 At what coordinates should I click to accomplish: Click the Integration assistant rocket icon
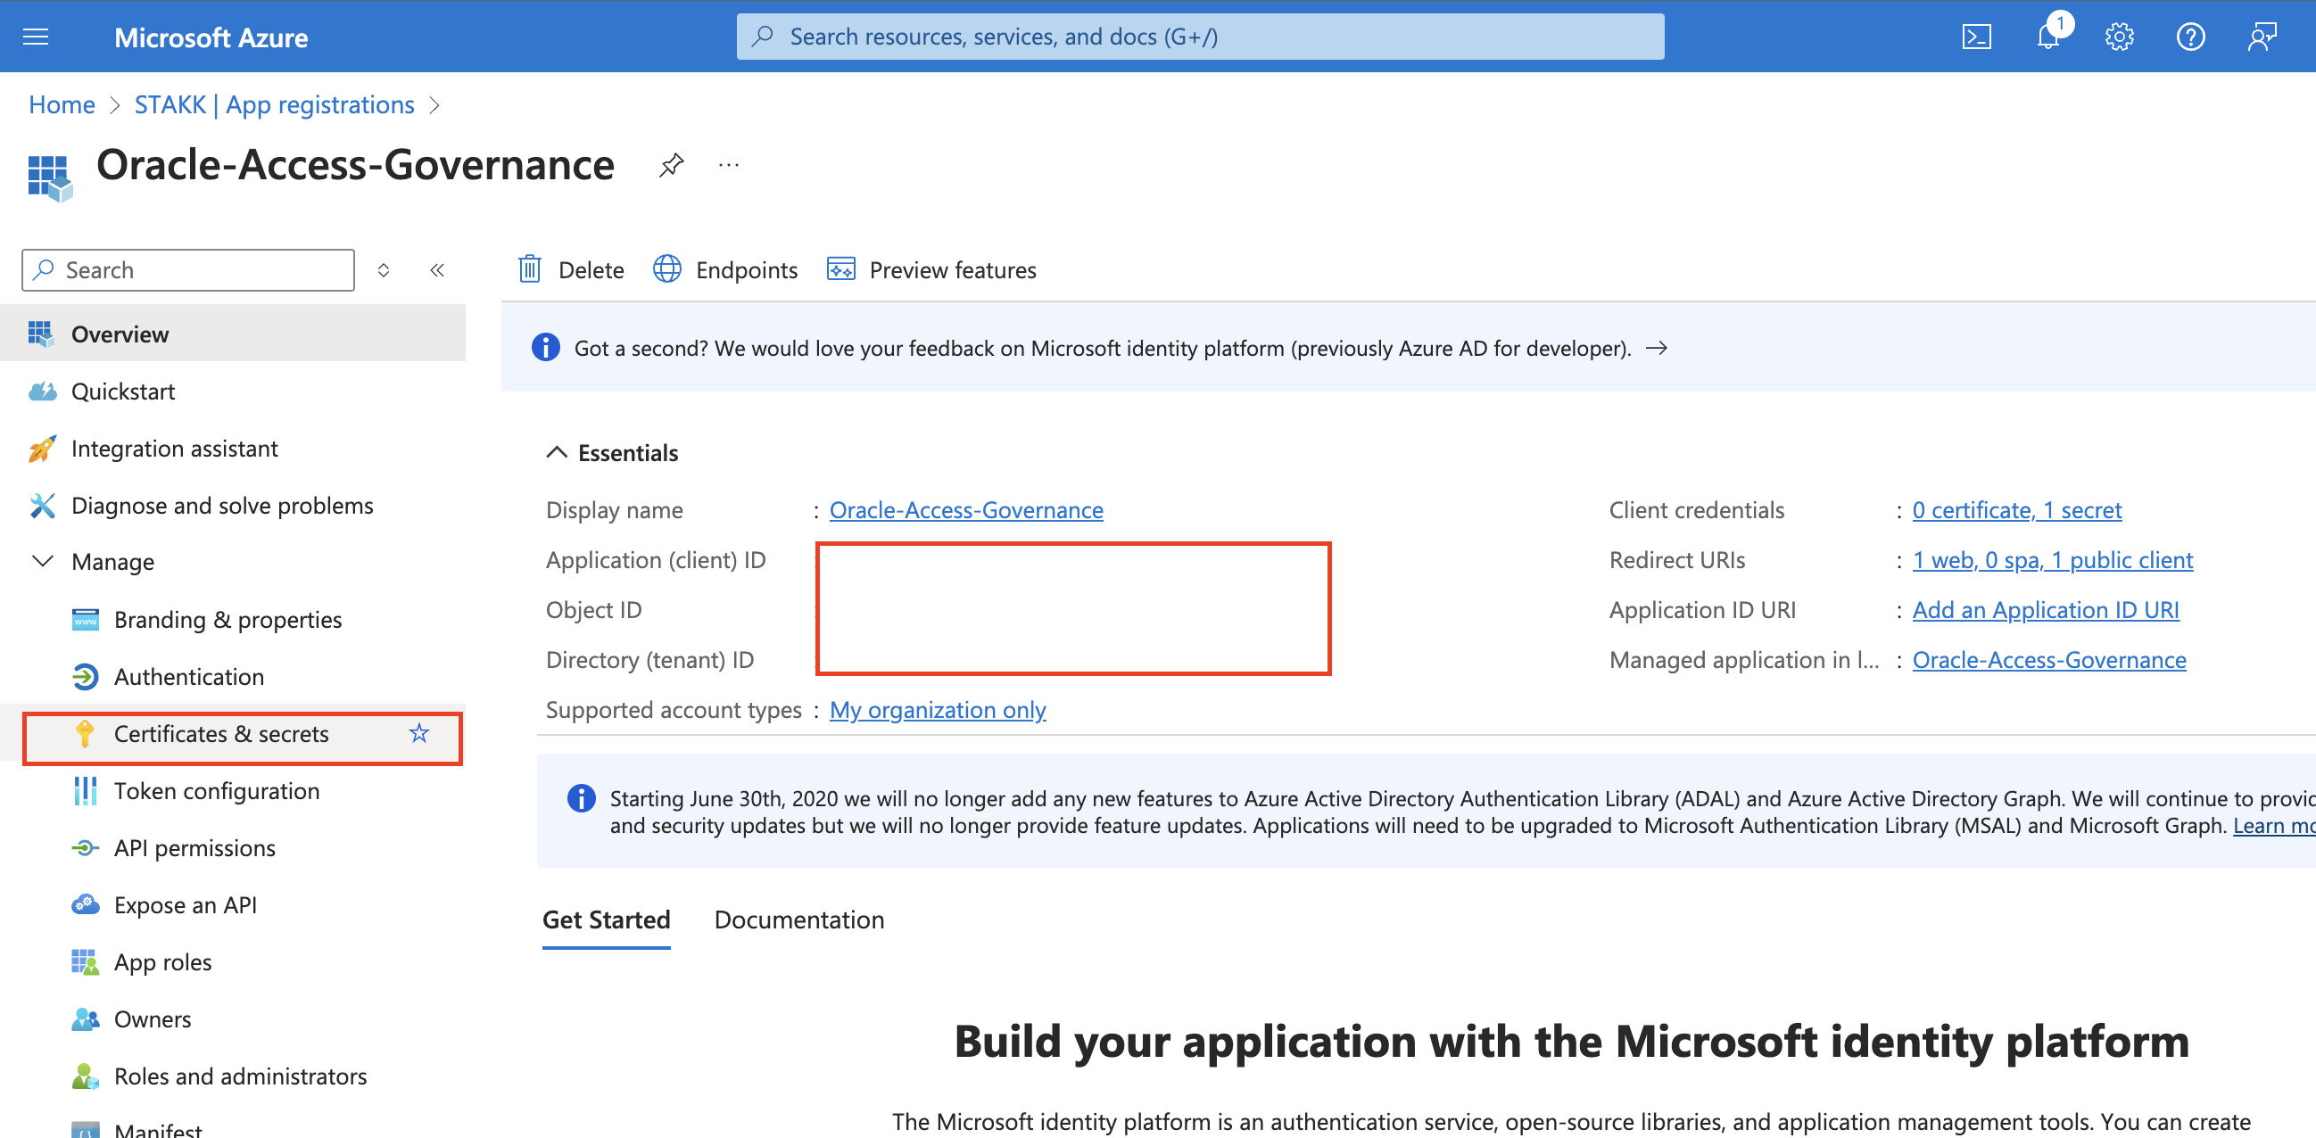pyautogui.click(x=41, y=449)
